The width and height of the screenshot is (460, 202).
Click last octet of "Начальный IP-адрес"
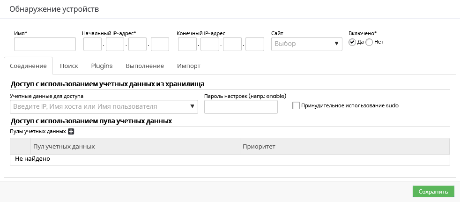pos(160,44)
